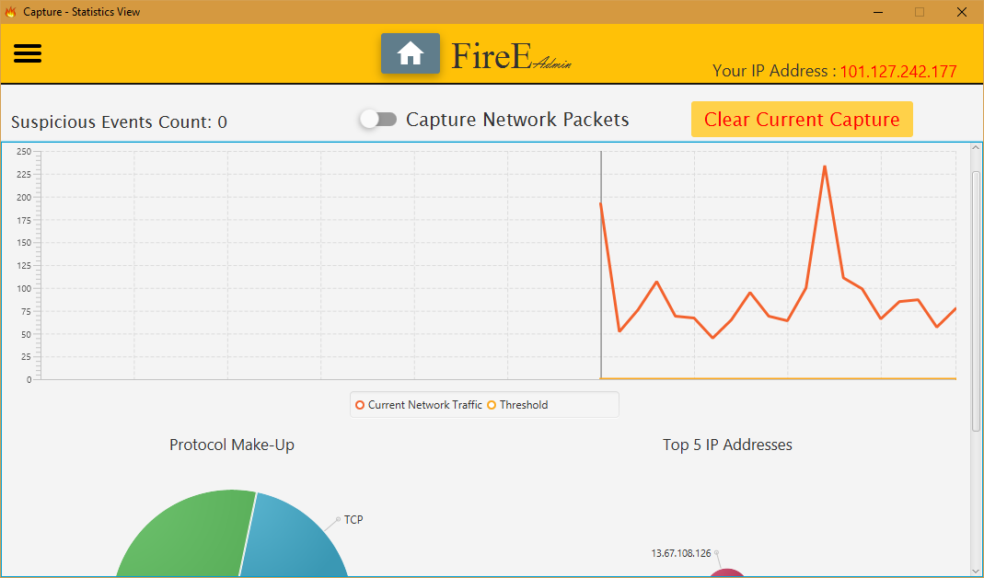Select the IP address 101.127.242.177
The width and height of the screenshot is (984, 578).
[x=897, y=72]
